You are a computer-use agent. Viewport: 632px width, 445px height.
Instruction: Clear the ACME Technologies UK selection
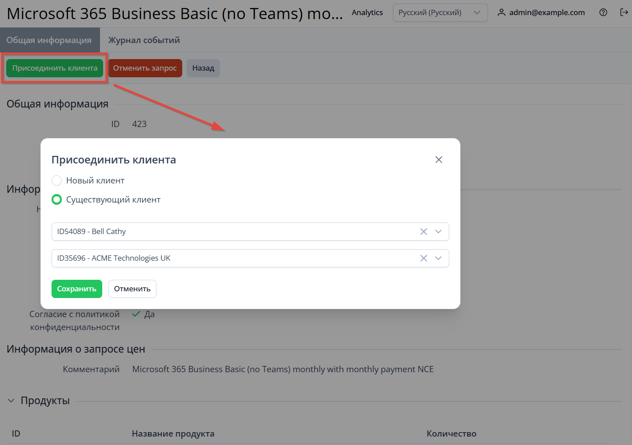[424, 258]
